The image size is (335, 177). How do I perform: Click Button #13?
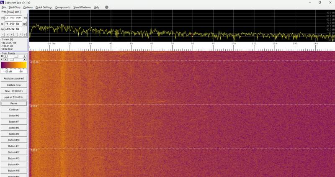click(x=14, y=159)
